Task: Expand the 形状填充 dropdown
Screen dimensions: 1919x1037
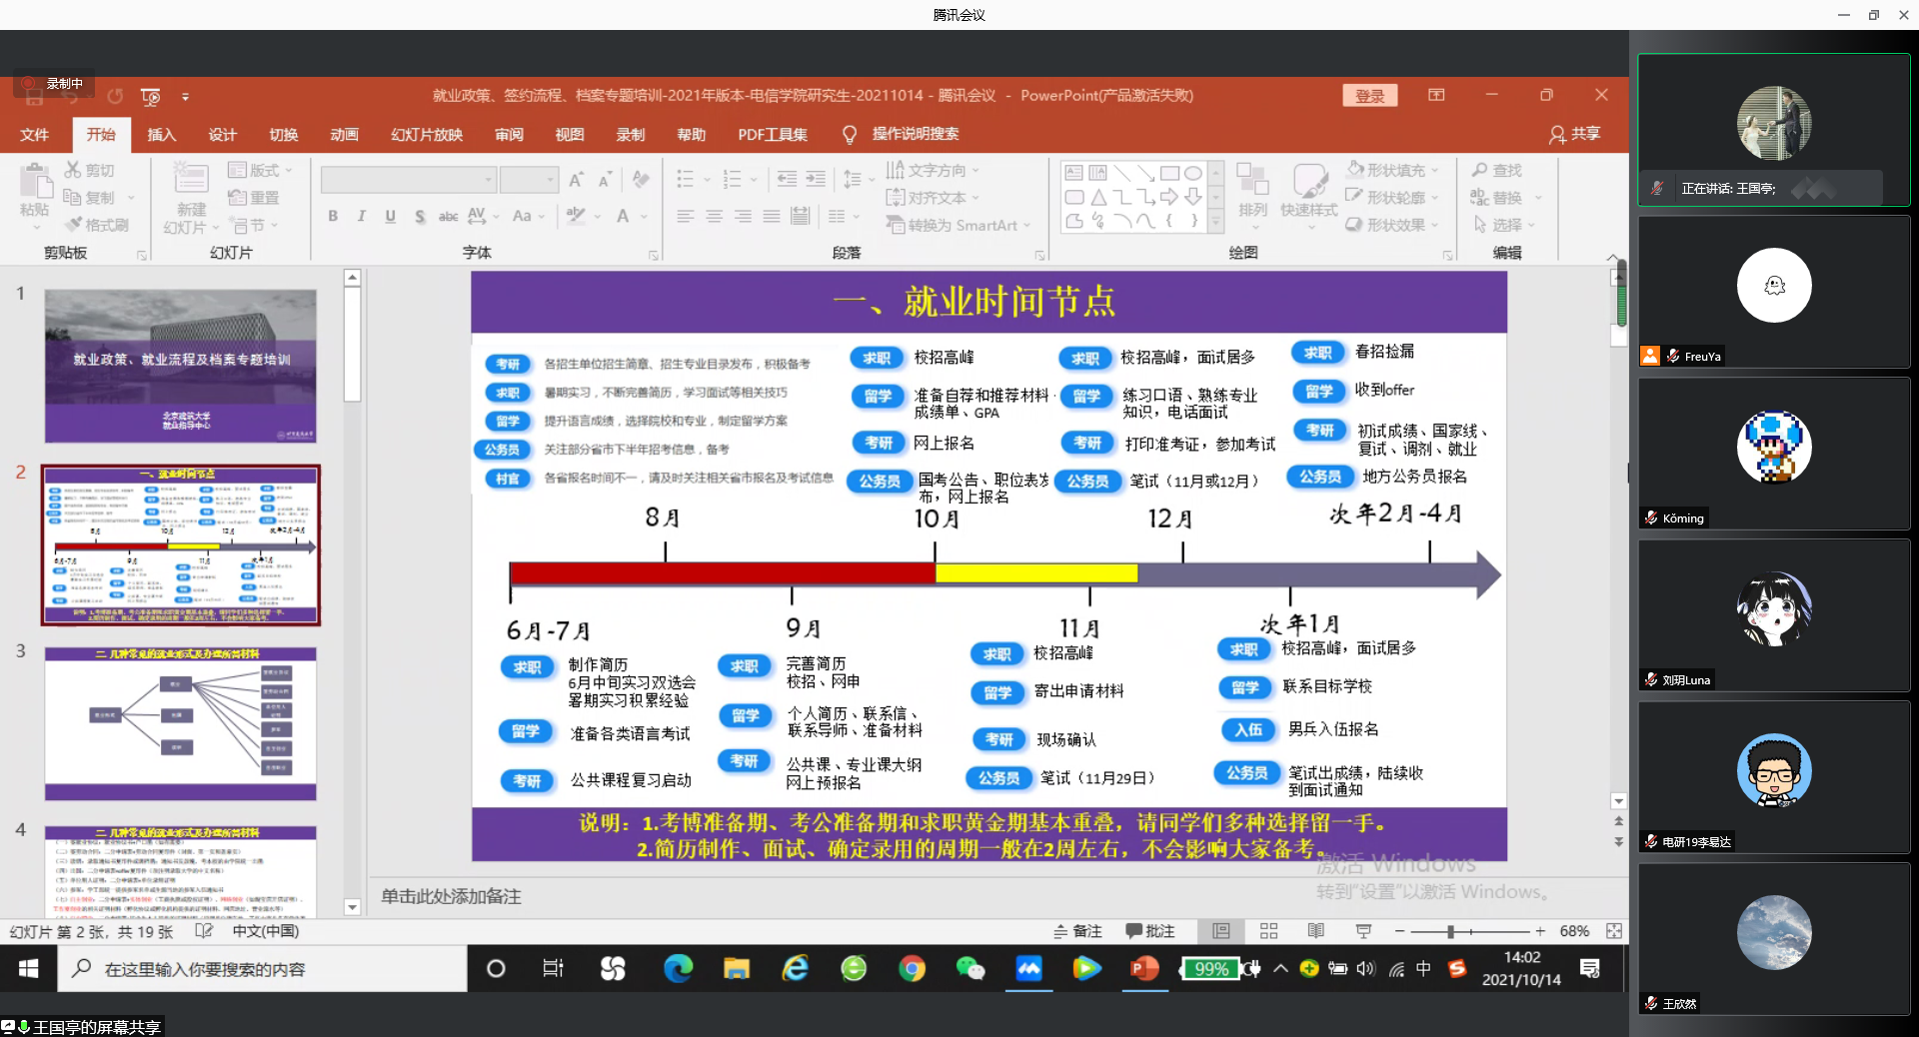Action: (x=1435, y=170)
